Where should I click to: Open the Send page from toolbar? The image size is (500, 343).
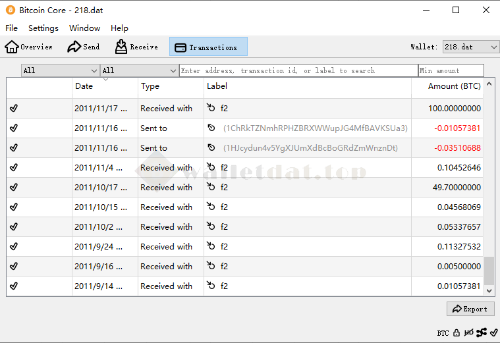pos(84,47)
